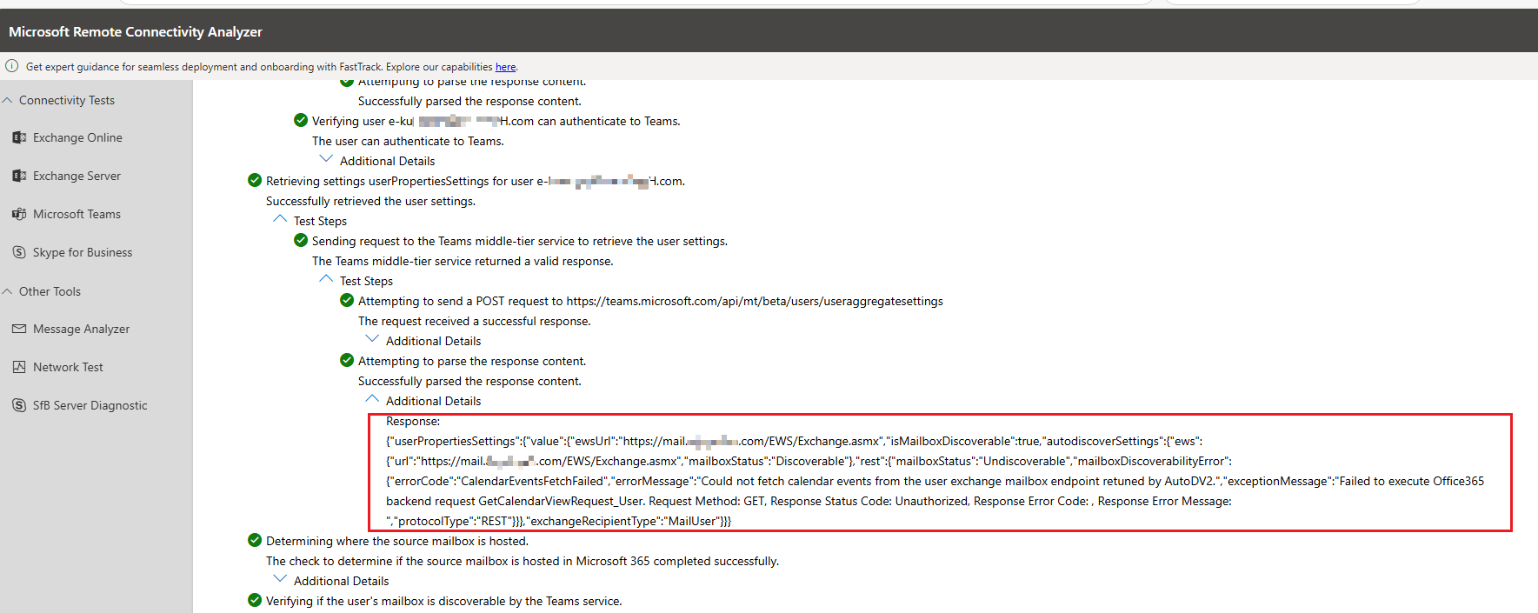Collapse the Connectivity Tests sidebar group

[x=8, y=100]
